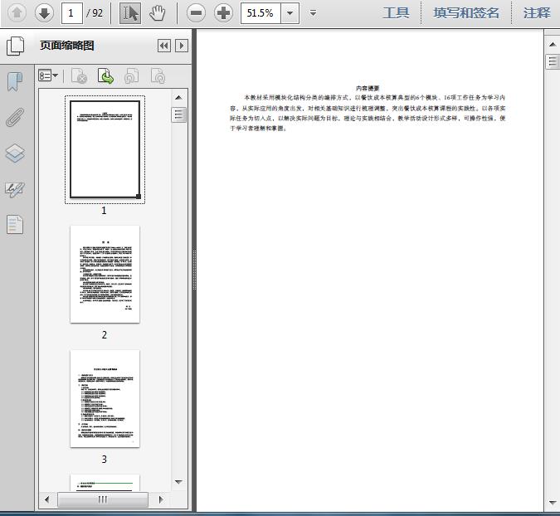Image resolution: width=560 pixels, height=516 pixels.
Task: Click rotate counterclockwise pages icon
Action: (x=131, y=75)
